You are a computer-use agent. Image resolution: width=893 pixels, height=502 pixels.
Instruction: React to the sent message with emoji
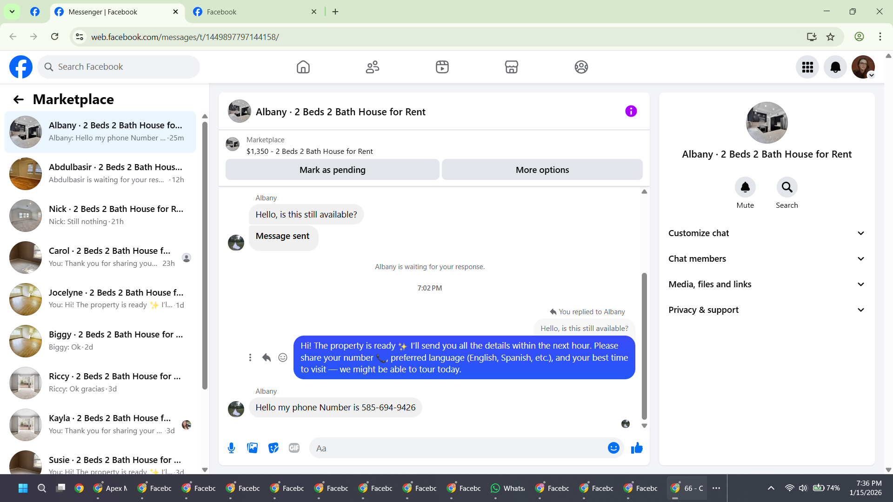click(x=283, y=357)
